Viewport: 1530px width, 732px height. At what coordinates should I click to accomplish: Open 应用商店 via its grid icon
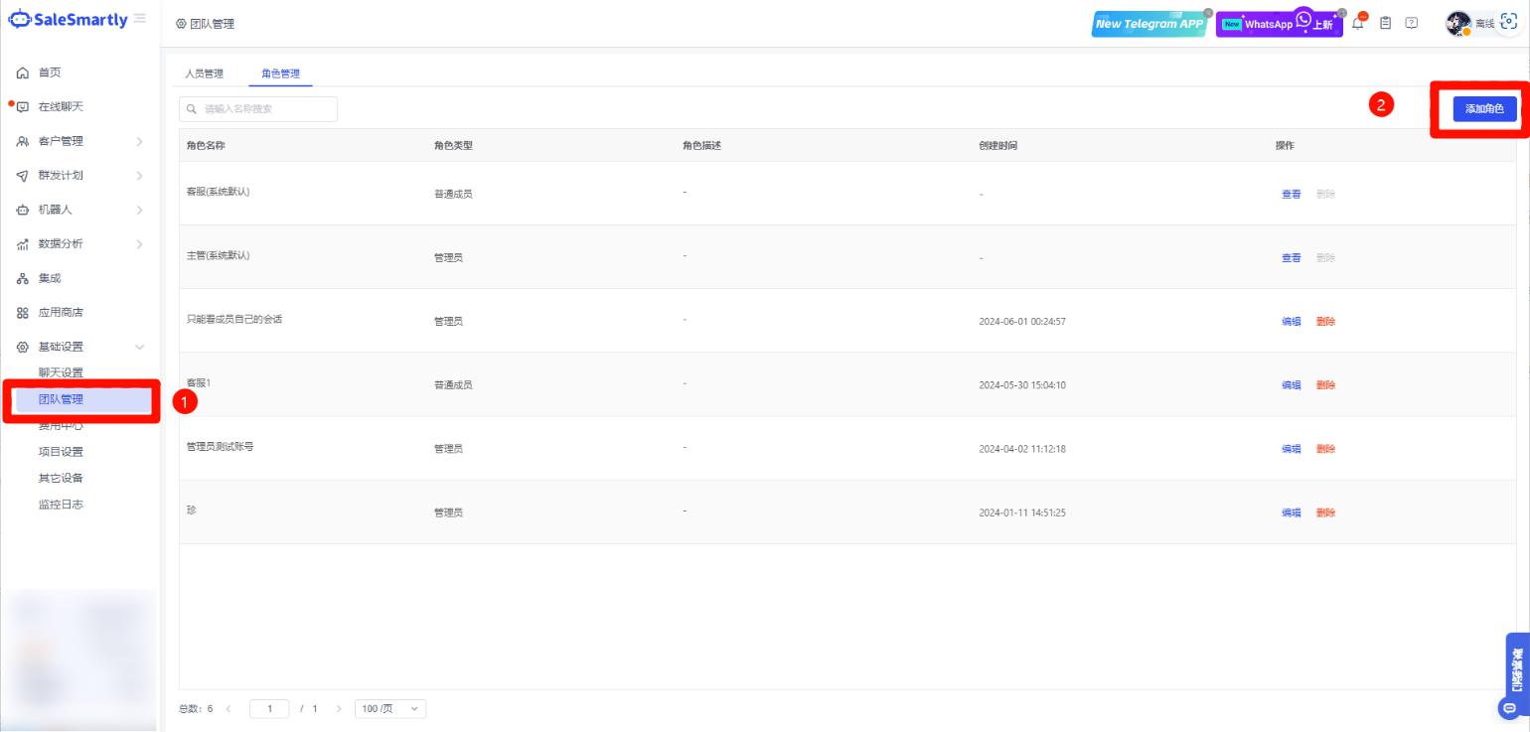23,313
